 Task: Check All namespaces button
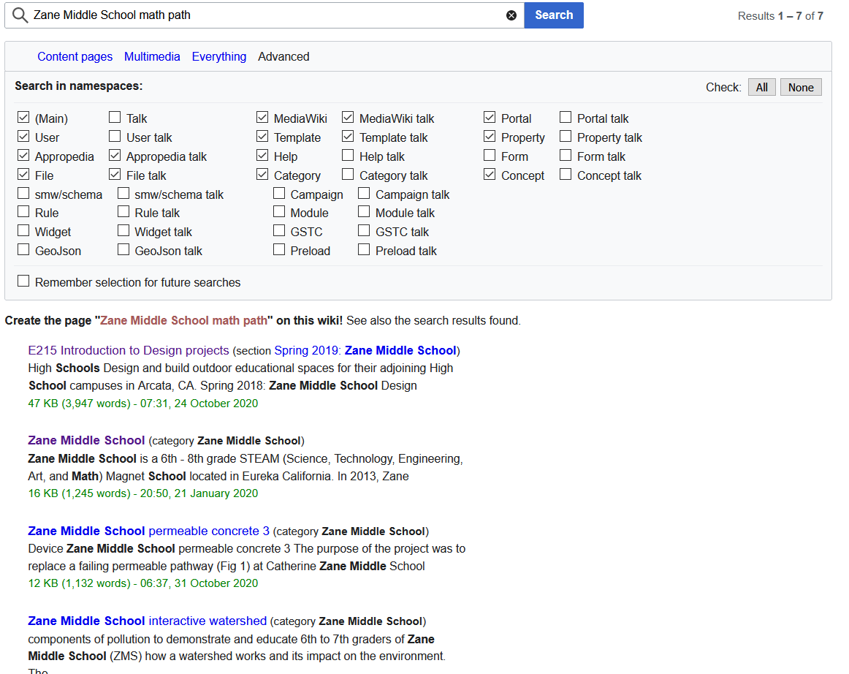(761, 87)
